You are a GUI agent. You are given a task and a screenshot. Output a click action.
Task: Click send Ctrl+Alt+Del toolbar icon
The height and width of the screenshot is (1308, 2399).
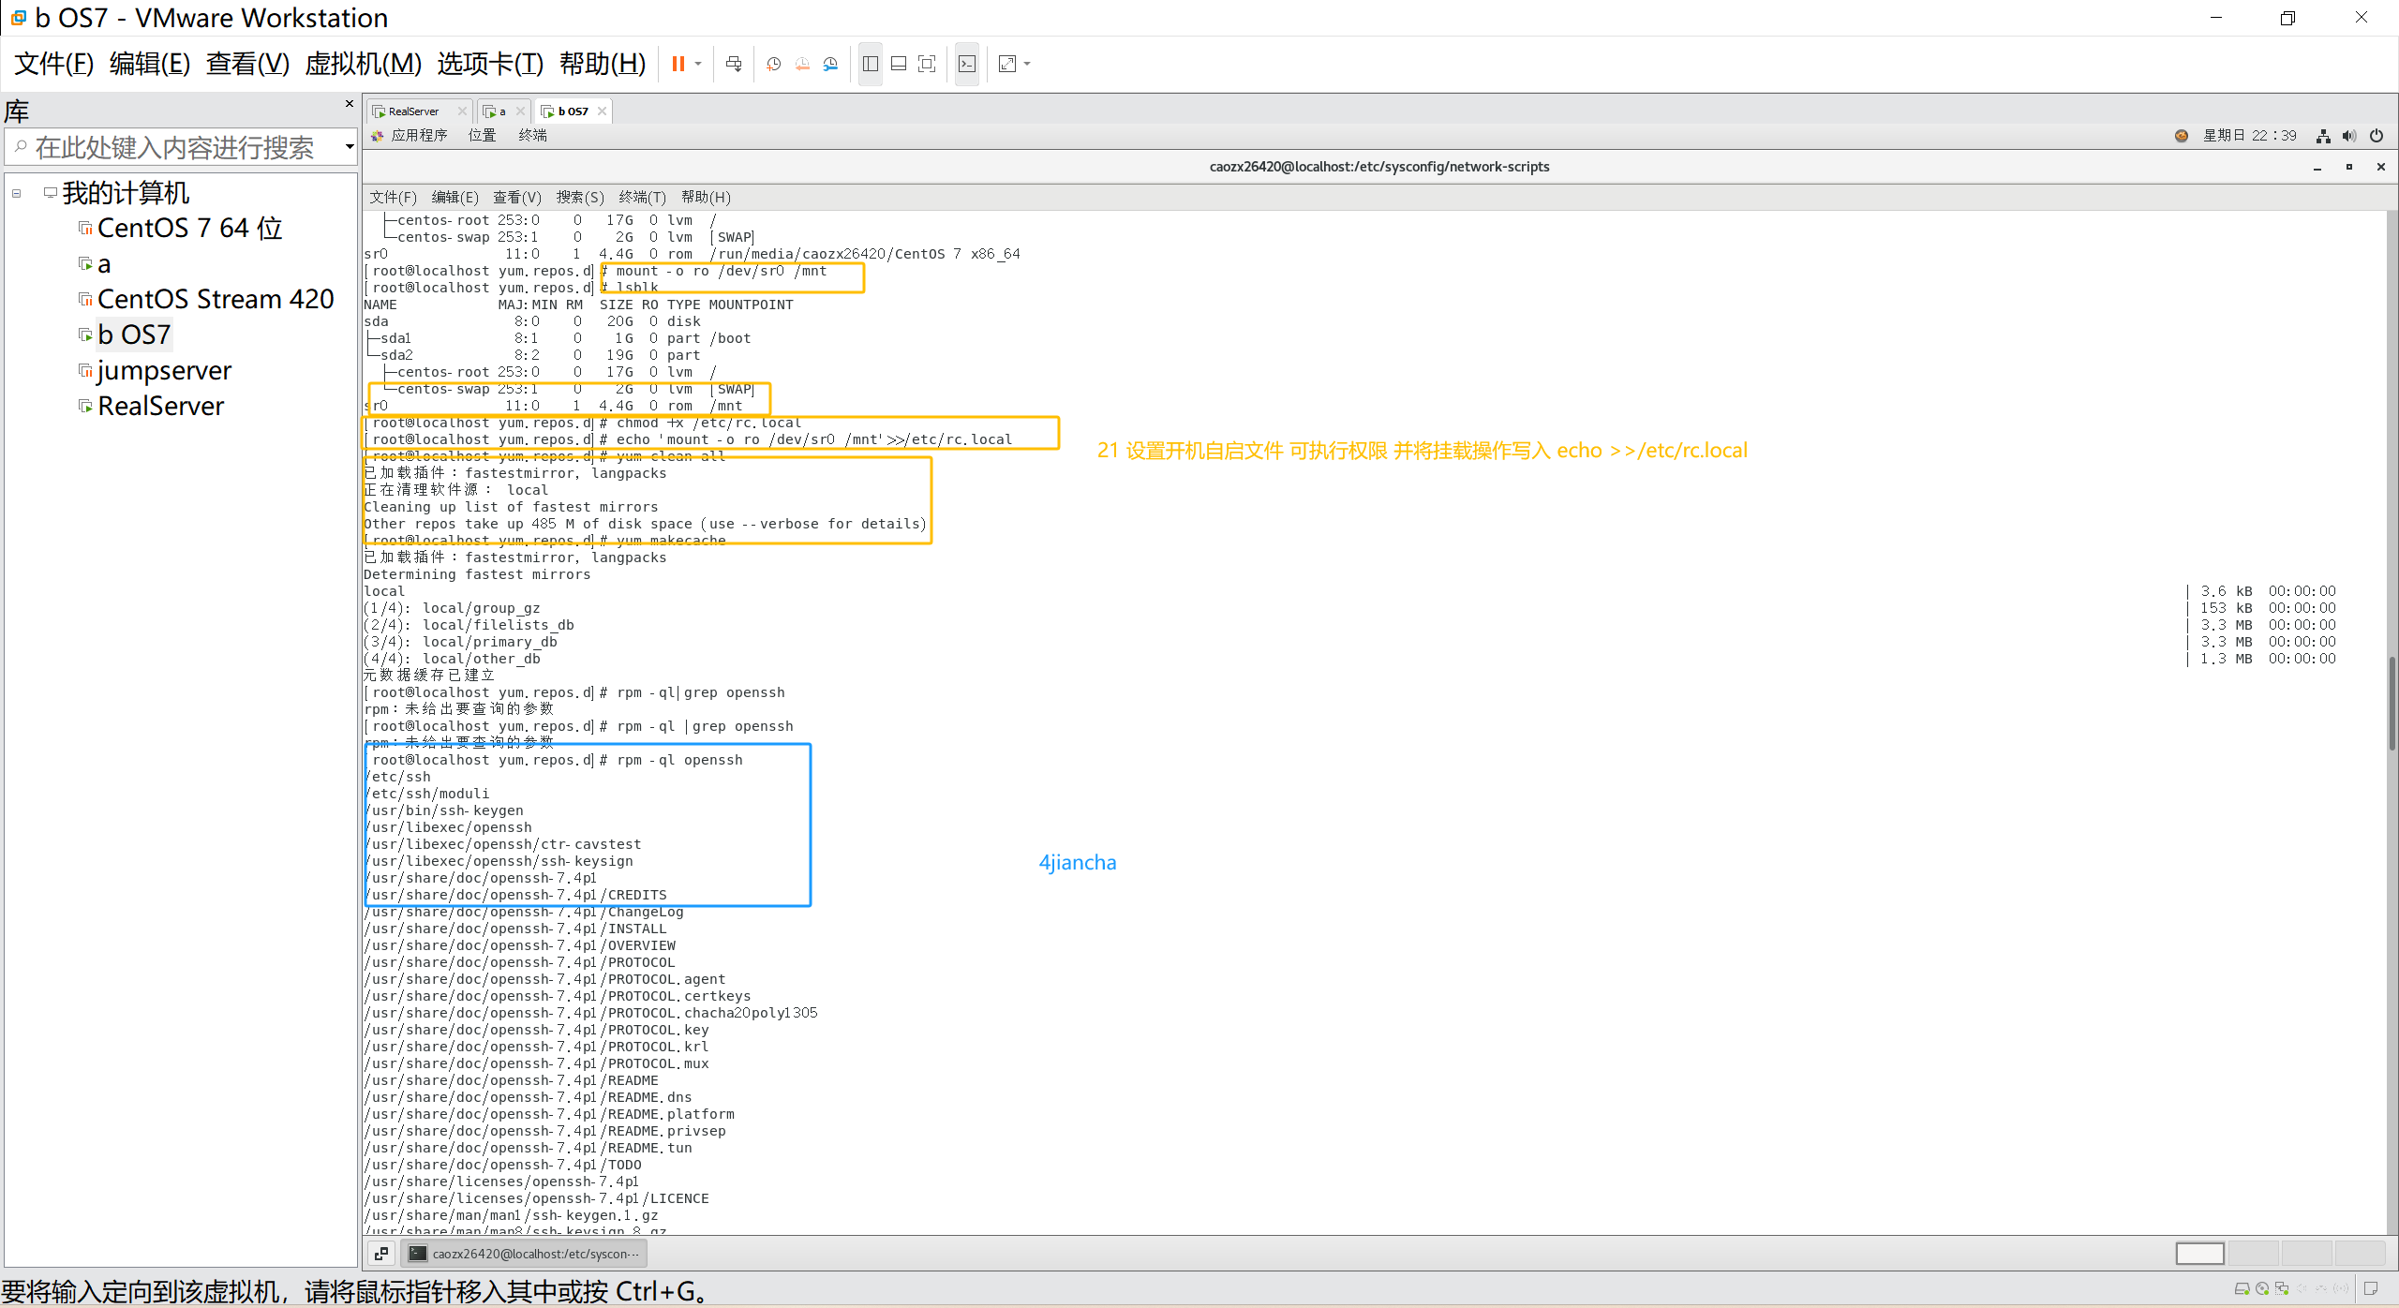click(x=734, y=64)
